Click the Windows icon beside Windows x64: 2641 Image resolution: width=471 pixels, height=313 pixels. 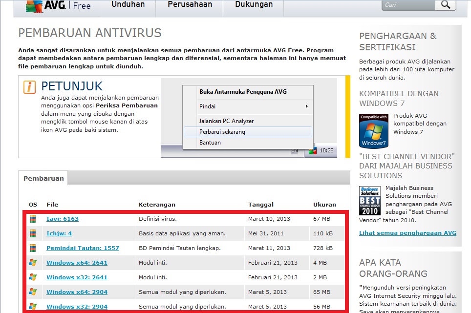33,263
